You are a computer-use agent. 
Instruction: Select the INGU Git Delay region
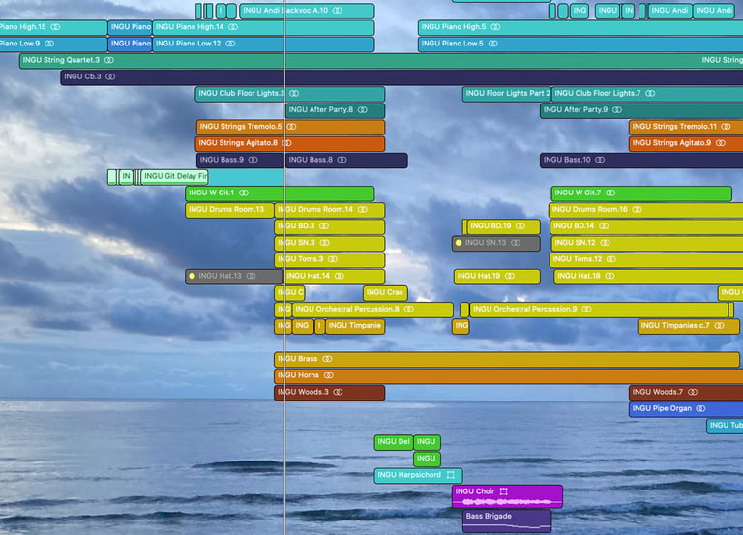[x=174, y=176]
